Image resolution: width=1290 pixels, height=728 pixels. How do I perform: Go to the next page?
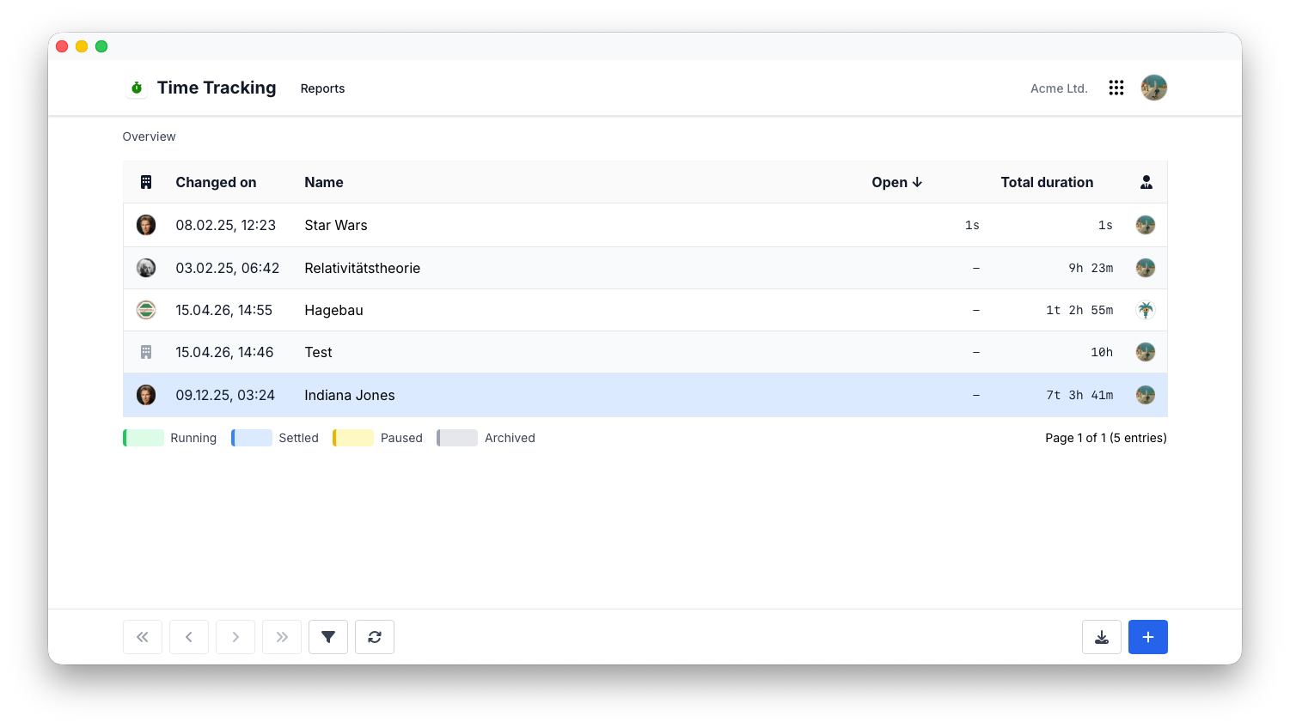[235, 637]
